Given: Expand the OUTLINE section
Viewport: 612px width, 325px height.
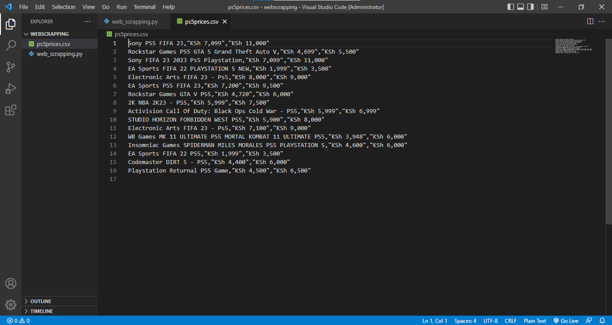Looking at the screenshot, I should (59, 301).
